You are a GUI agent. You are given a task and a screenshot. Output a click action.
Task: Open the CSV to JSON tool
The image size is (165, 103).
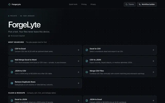point(120,61)
